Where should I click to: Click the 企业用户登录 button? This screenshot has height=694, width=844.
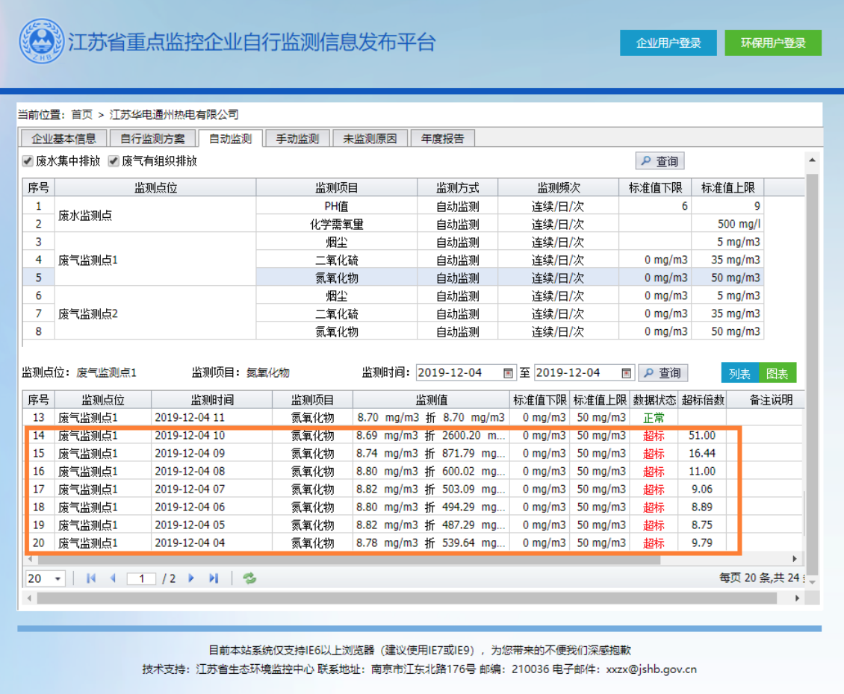(x=668, y=43)
